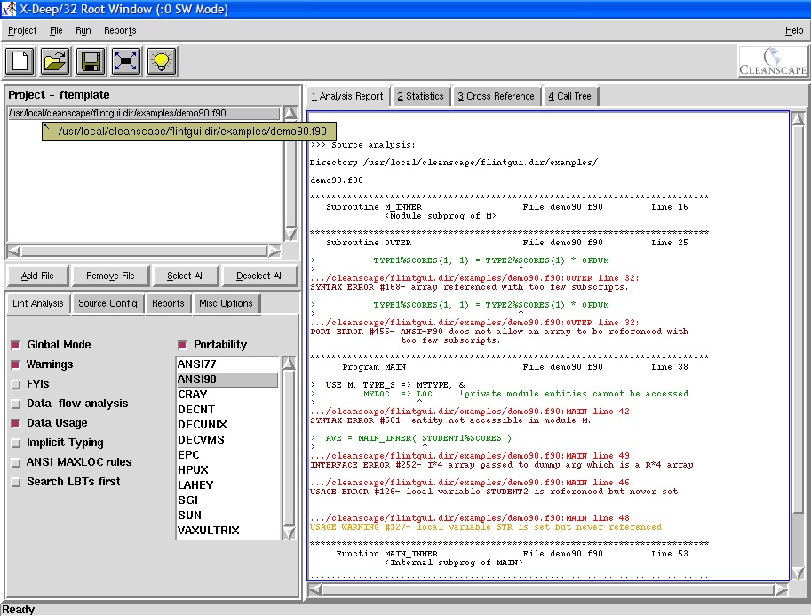Screen dimensions: 811x616
Task: Toggle the Global Mode checkbox
Action: coord(16,345)
